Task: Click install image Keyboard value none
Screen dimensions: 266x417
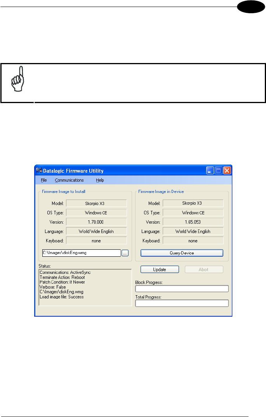Action: tap(96, 241)
